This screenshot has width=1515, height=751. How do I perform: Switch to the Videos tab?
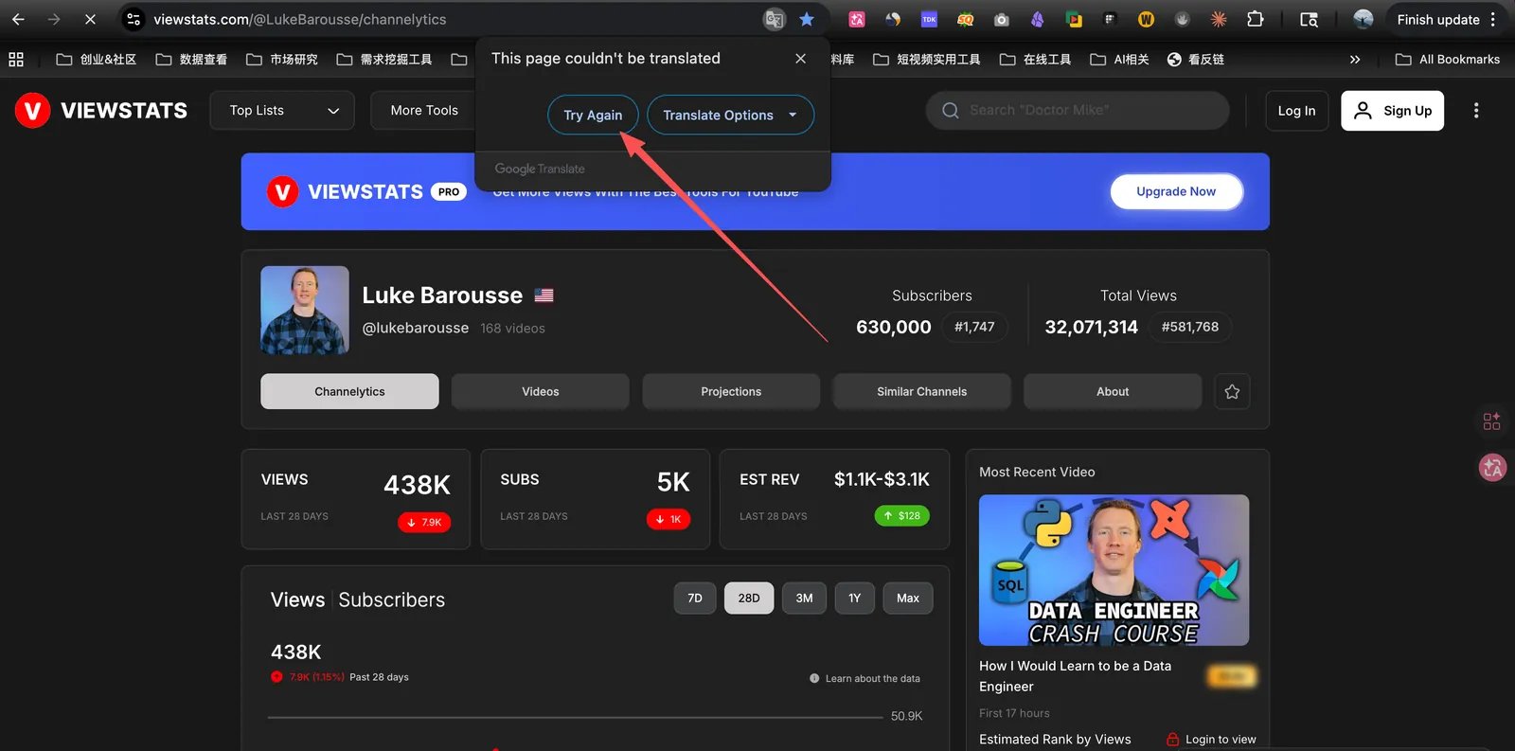(541, 391)
